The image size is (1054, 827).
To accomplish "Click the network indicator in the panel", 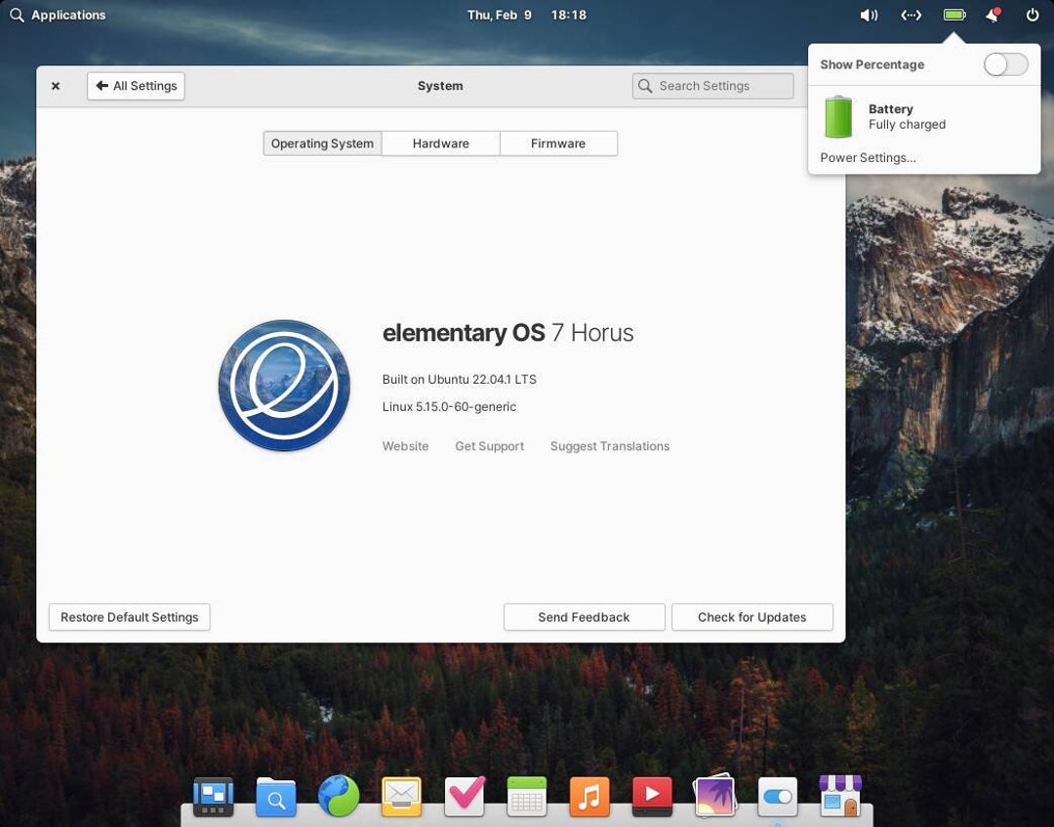I will [911, 15].
